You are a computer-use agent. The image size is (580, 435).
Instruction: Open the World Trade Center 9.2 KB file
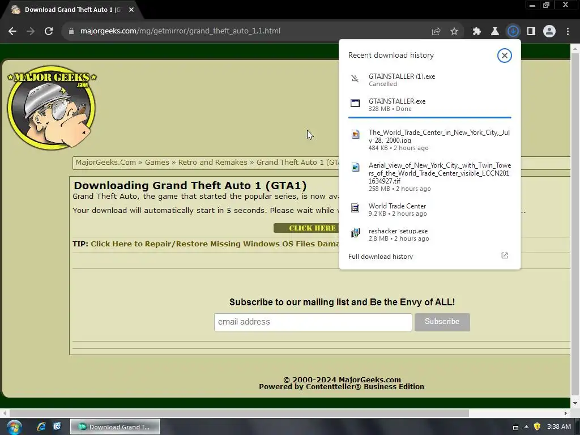429,210
